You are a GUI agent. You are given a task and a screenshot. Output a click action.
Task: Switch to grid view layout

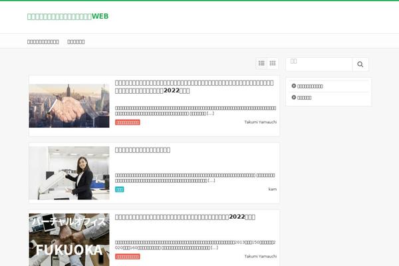(x=273, y=63)
